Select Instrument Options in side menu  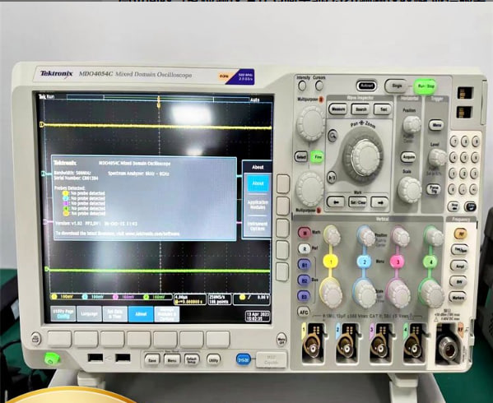coord(258,226)
